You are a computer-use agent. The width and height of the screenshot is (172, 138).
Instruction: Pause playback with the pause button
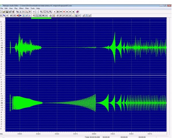coord(67,12)
